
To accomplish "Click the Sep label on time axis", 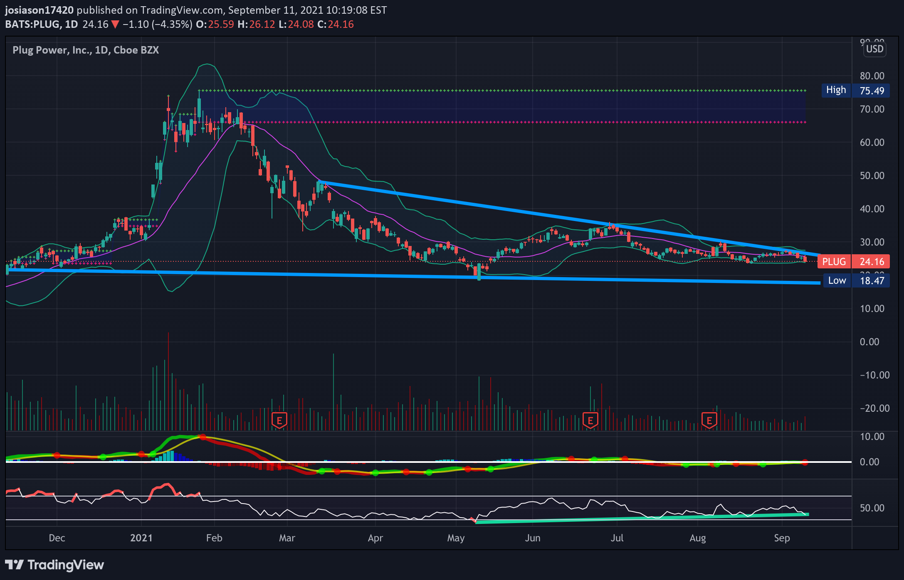I will pos(782,538).
